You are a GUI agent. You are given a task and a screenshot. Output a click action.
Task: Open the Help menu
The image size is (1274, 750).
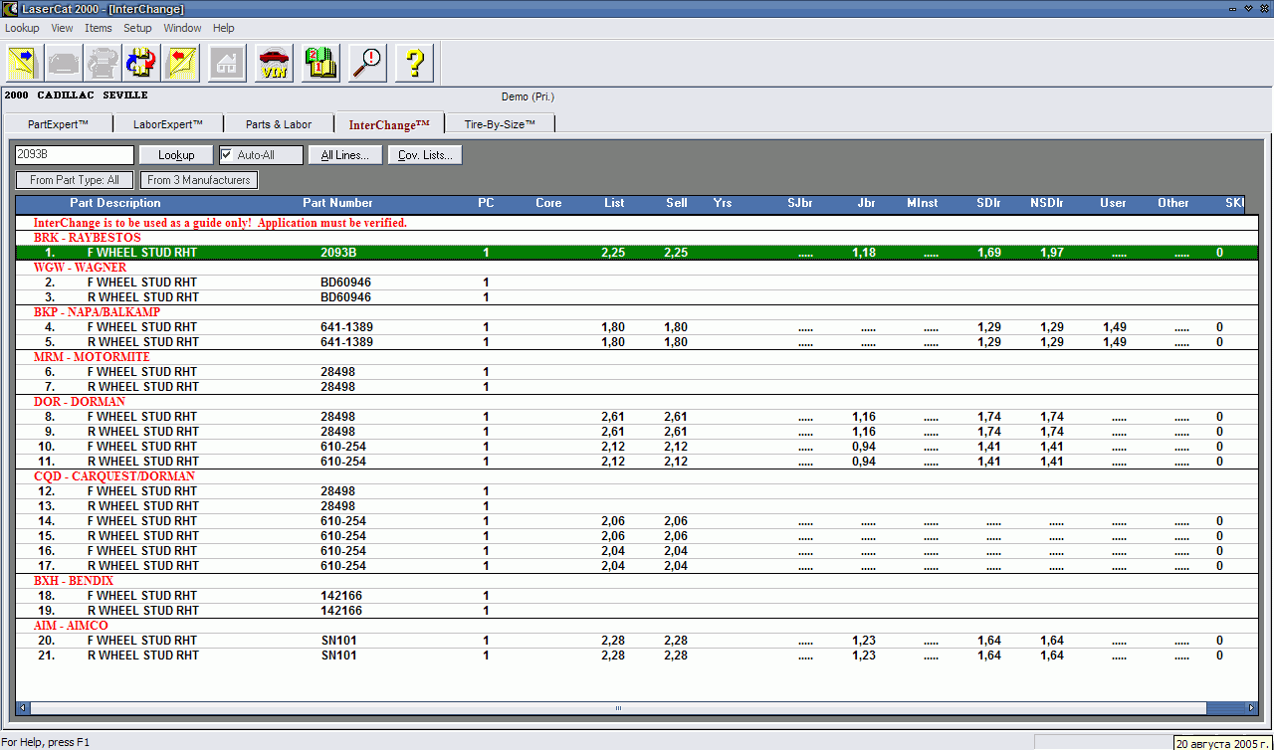pos(224,28)
